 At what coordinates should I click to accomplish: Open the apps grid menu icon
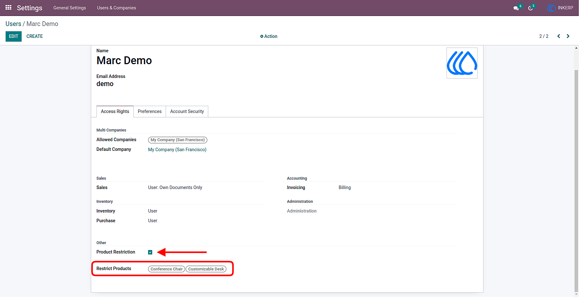click(8, 8)
